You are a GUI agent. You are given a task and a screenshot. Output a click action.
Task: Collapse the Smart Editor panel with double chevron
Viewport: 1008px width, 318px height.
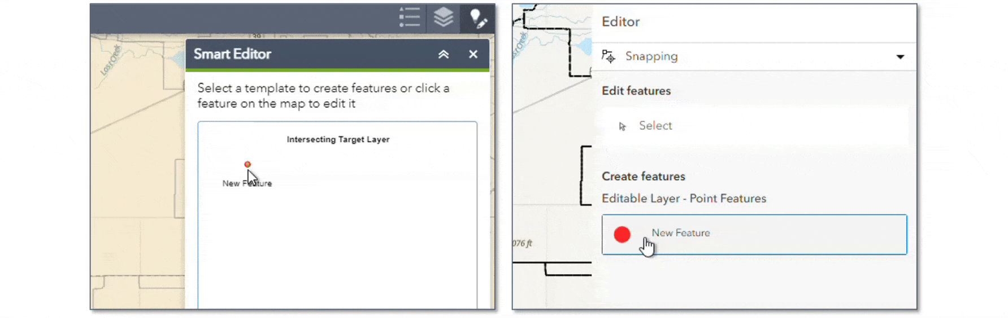pyautogui.click(x=444, y=54)
